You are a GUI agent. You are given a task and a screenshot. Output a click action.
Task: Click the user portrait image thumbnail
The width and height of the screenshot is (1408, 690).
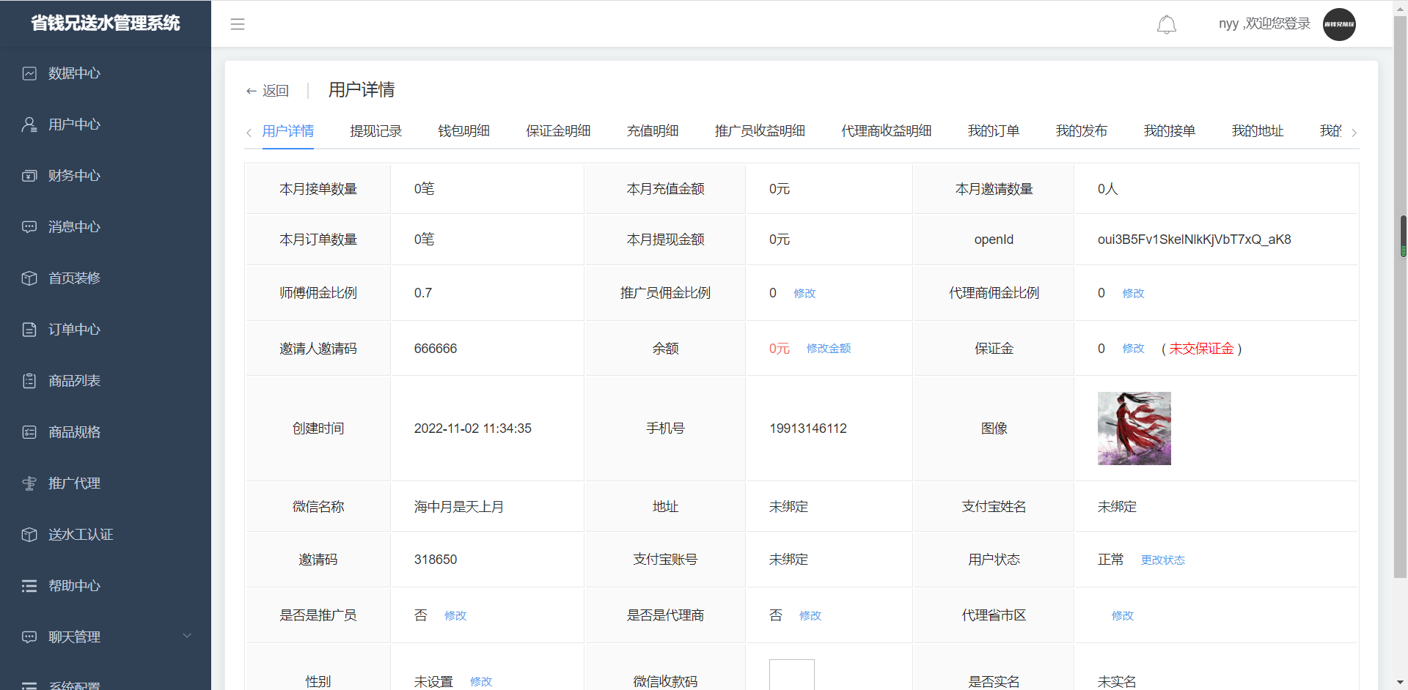pos(1134,429)
